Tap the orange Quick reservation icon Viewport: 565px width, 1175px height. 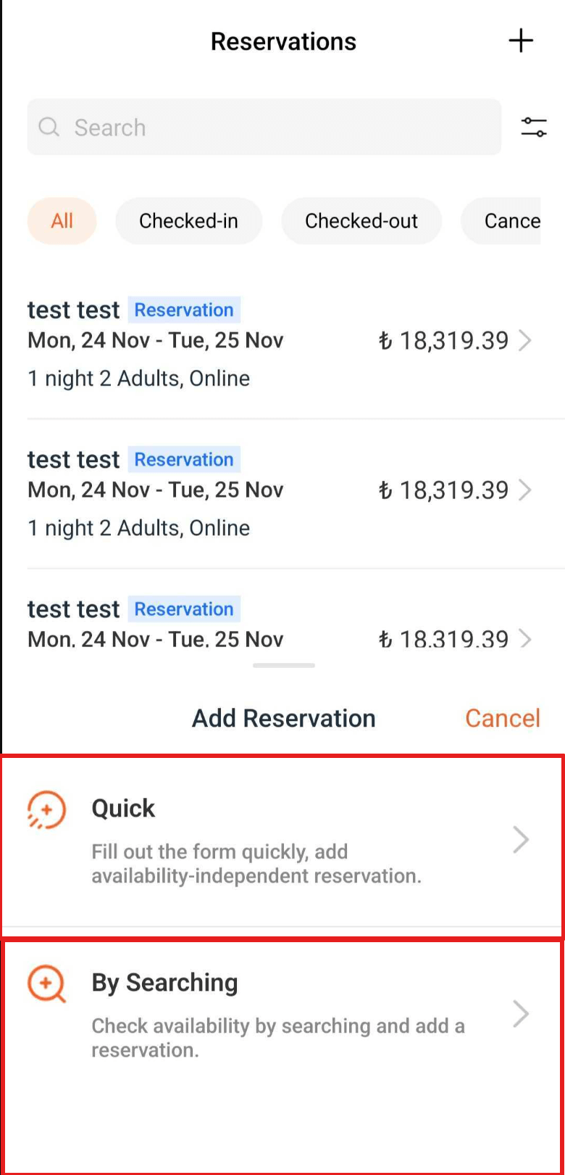pyautogui.click(x=46, y=809)
